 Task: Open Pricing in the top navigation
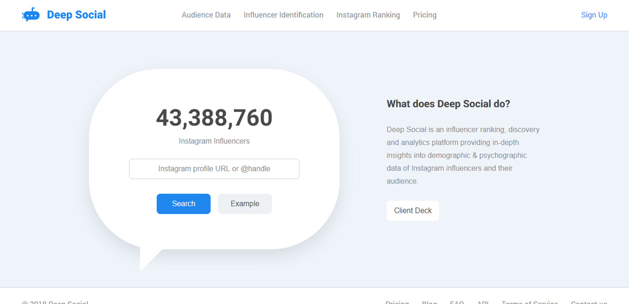(425, 15)
